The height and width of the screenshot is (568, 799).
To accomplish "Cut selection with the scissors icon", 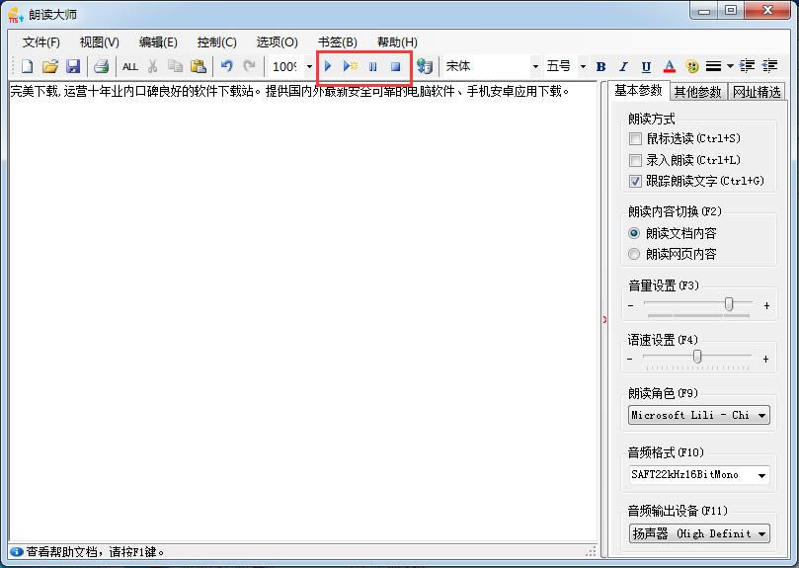I will (x=152, y=66).
